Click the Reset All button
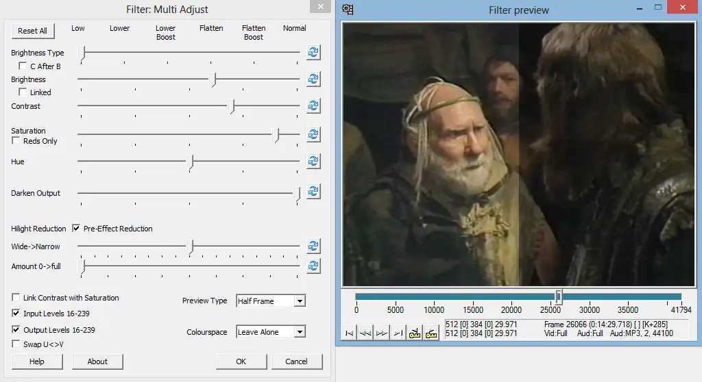Viewport: 702px width, 382px height. point(32,31)
